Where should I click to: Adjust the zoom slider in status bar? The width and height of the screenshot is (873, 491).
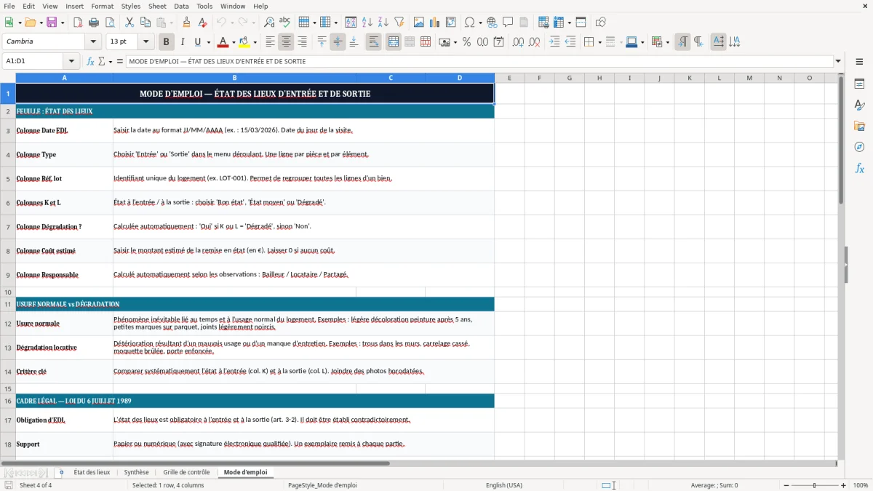[x=814, y=485]
